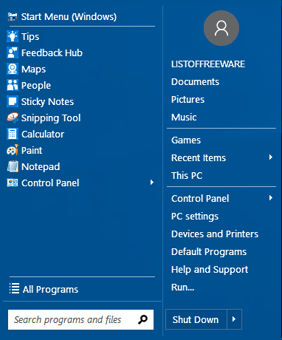Image resolution: width=282 pixels, height=340 pixels.
Task: Select the Maps label text
Action: click(x=33, y=69)
